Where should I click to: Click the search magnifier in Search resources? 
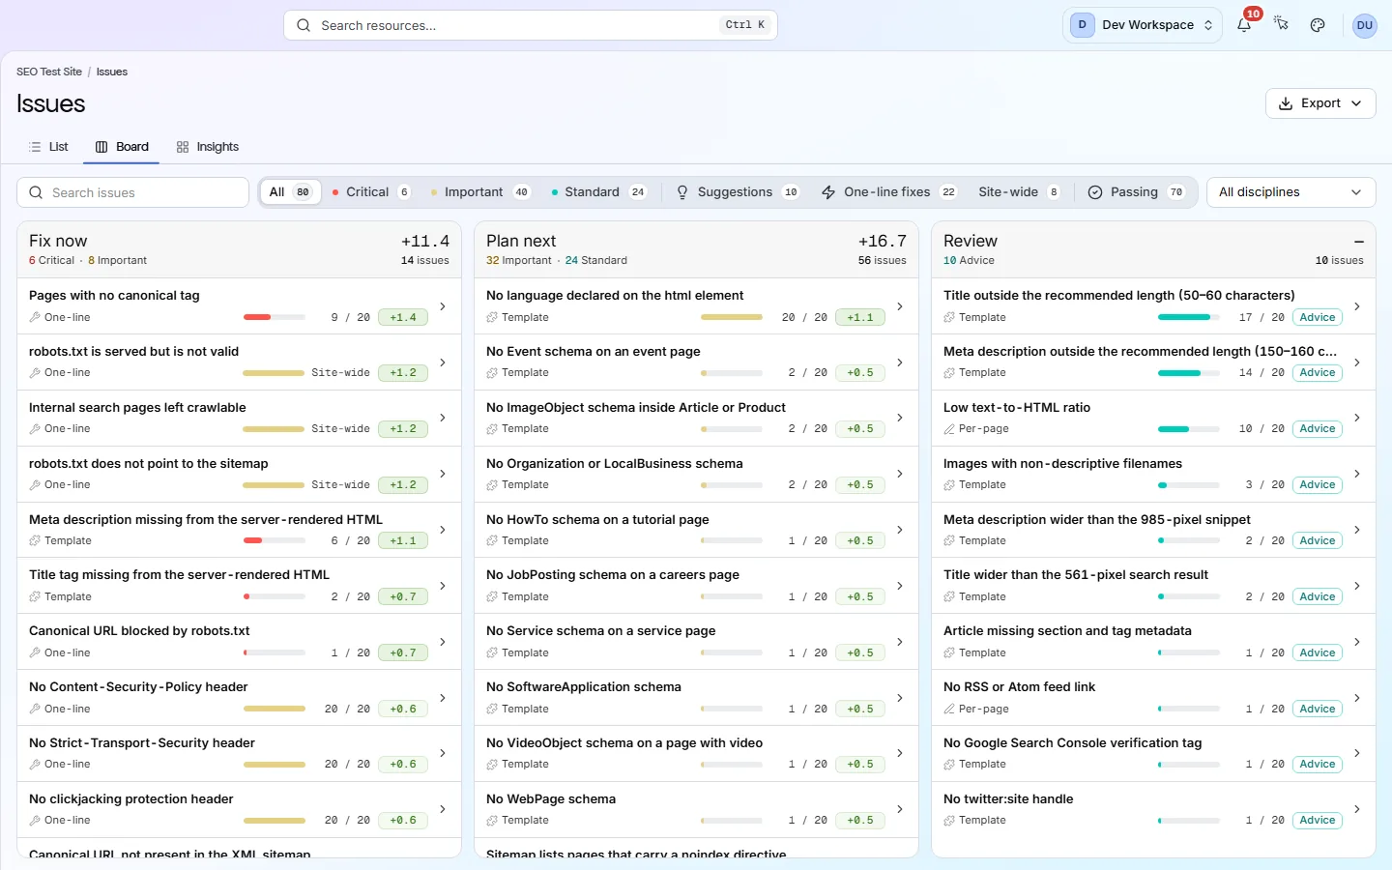[304, 25]
